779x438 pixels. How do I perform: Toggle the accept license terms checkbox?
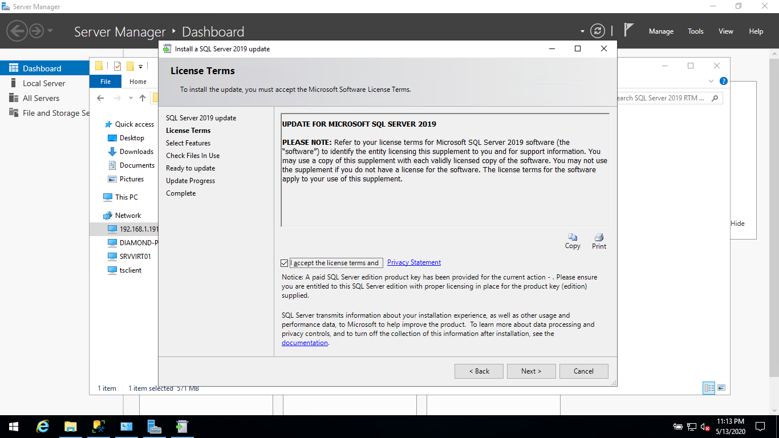285,263
